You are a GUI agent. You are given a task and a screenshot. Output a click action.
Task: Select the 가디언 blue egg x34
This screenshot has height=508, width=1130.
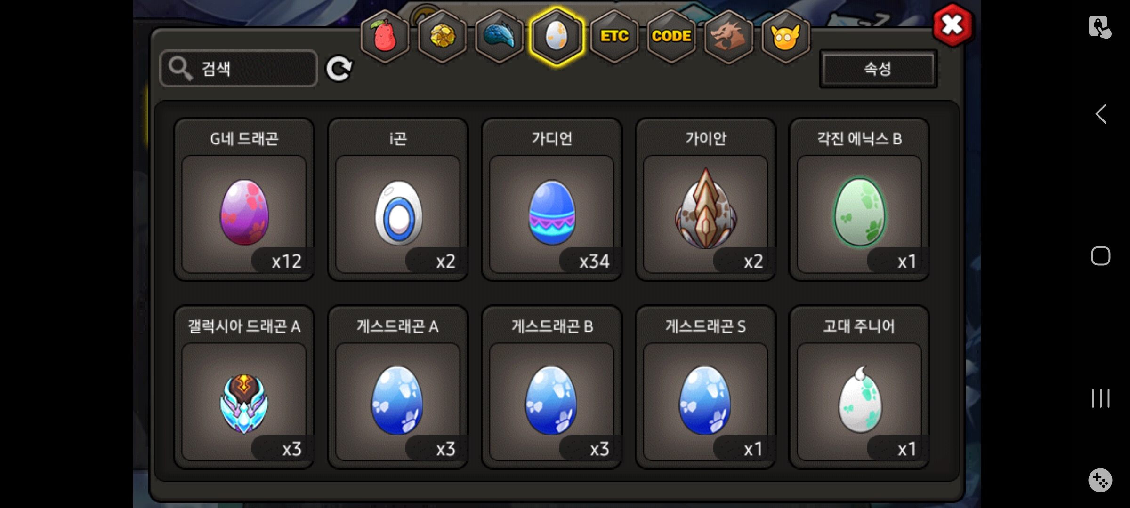[552, 199]
